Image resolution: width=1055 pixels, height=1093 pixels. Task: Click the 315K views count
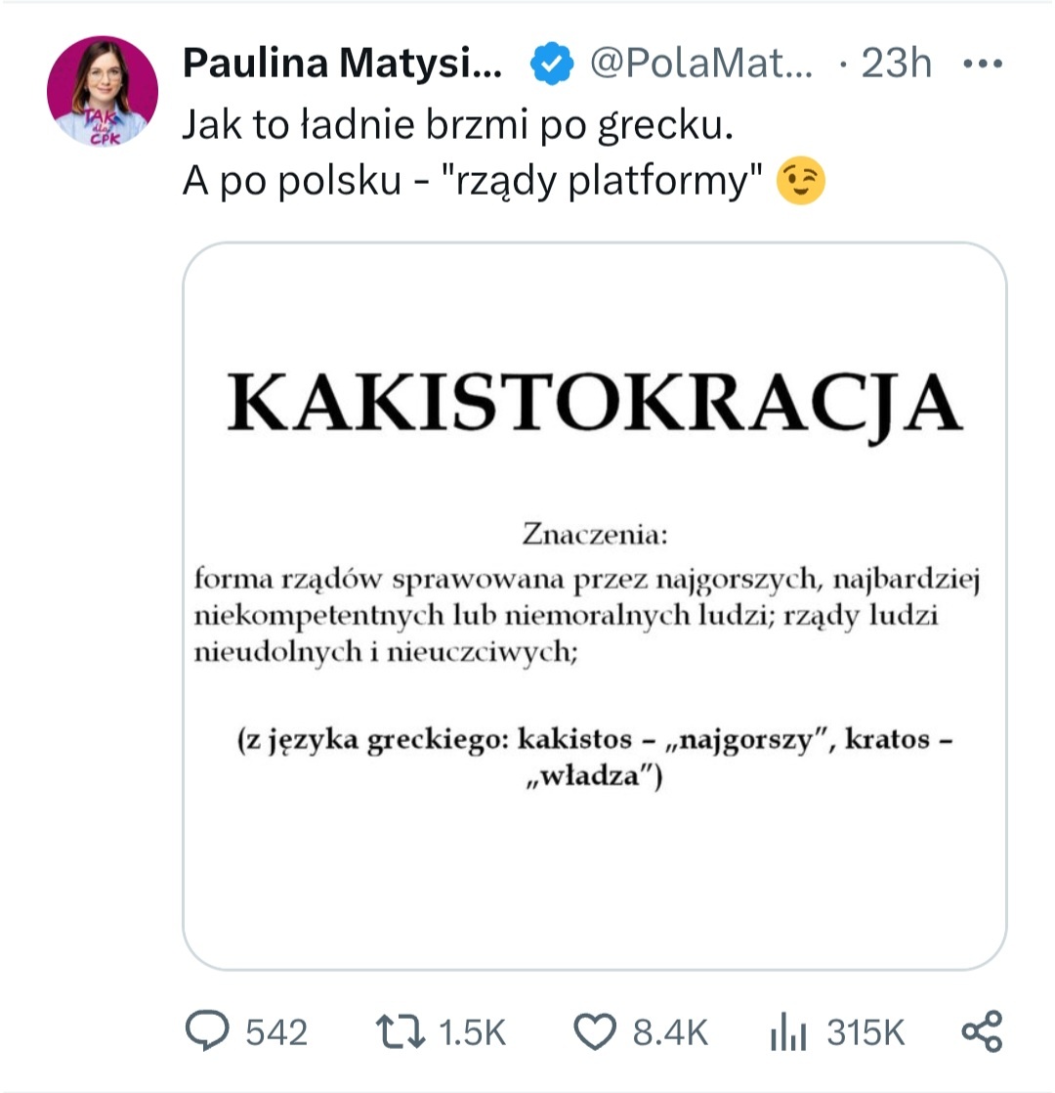(x=865, y=1032)
